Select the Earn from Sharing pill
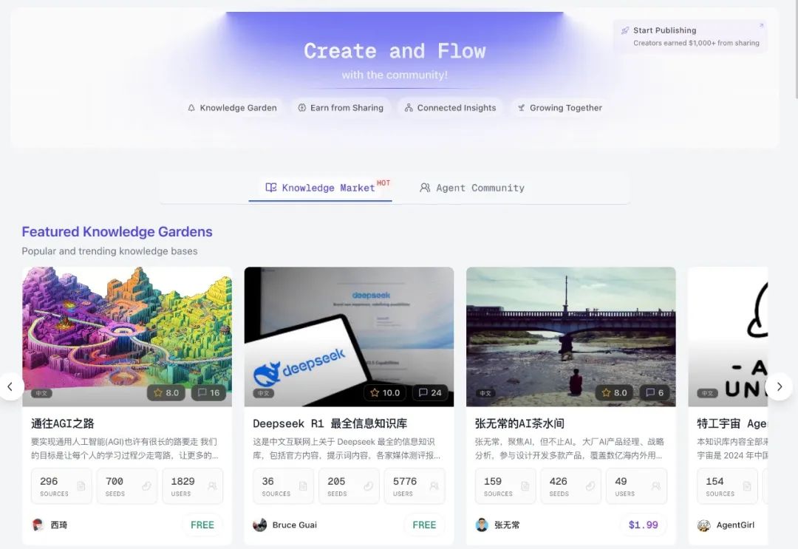The height and width of the screenshot is (549, 798). 341,108
